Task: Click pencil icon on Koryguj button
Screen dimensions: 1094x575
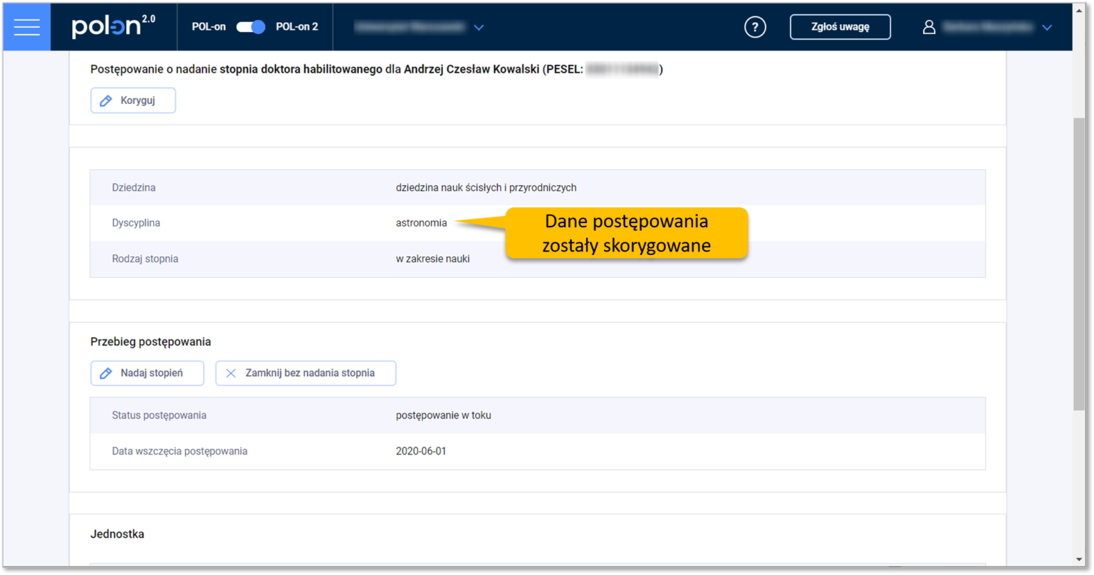Action: click(x=106, y=100)
